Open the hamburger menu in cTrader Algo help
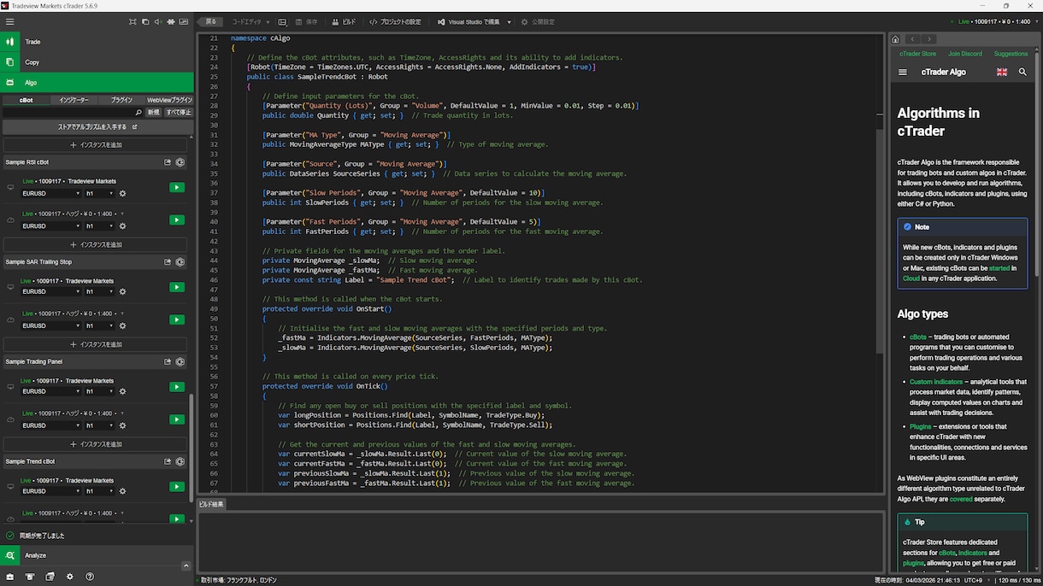This screenshot has height=586, width=1043. (x=902, y=73)
